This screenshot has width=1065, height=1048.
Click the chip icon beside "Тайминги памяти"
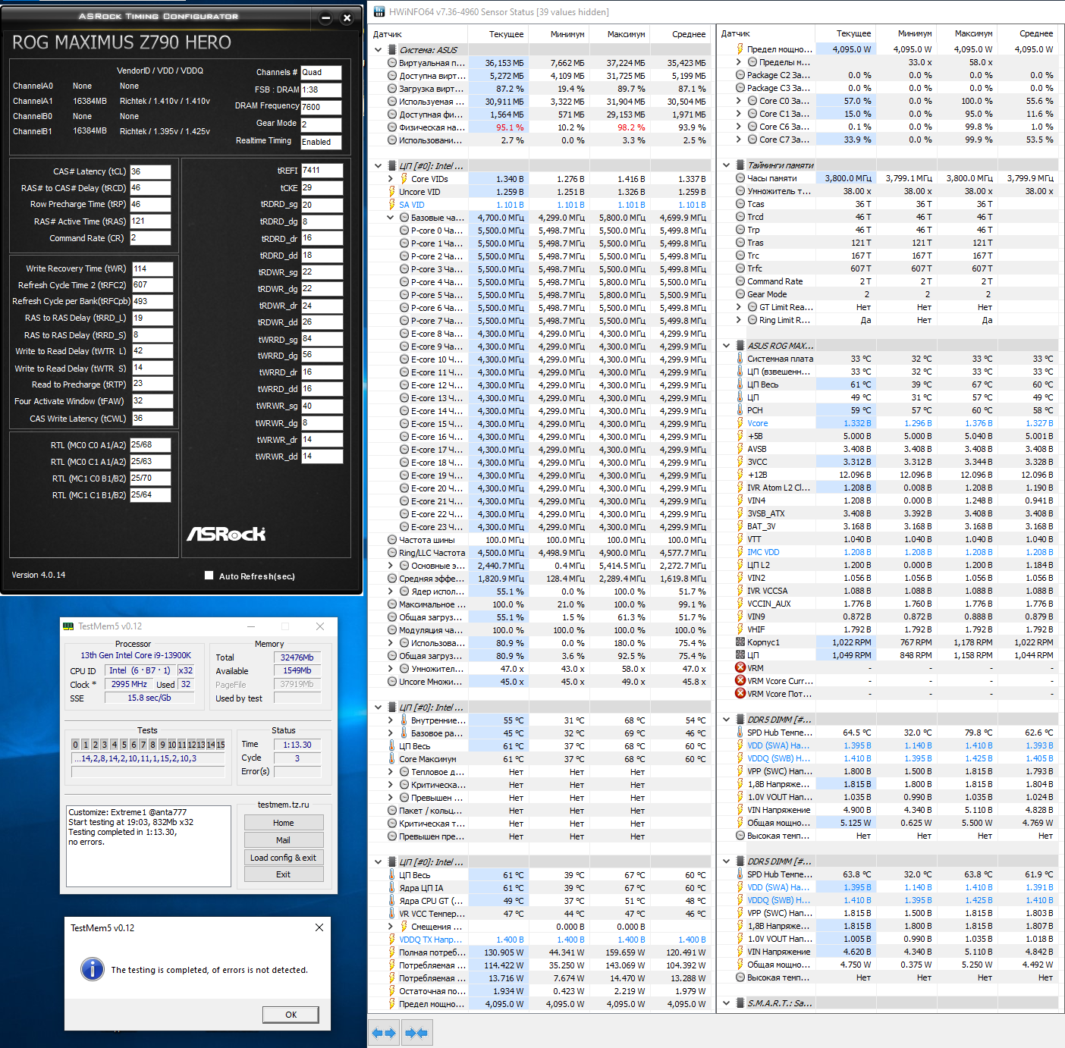tap(740, 165)
